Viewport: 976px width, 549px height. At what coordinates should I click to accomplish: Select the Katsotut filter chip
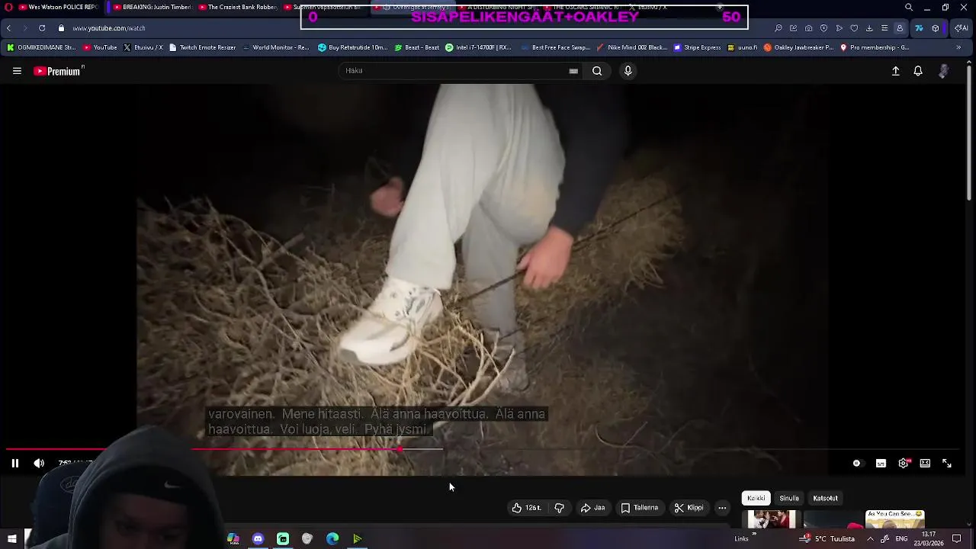pos(825,498)
